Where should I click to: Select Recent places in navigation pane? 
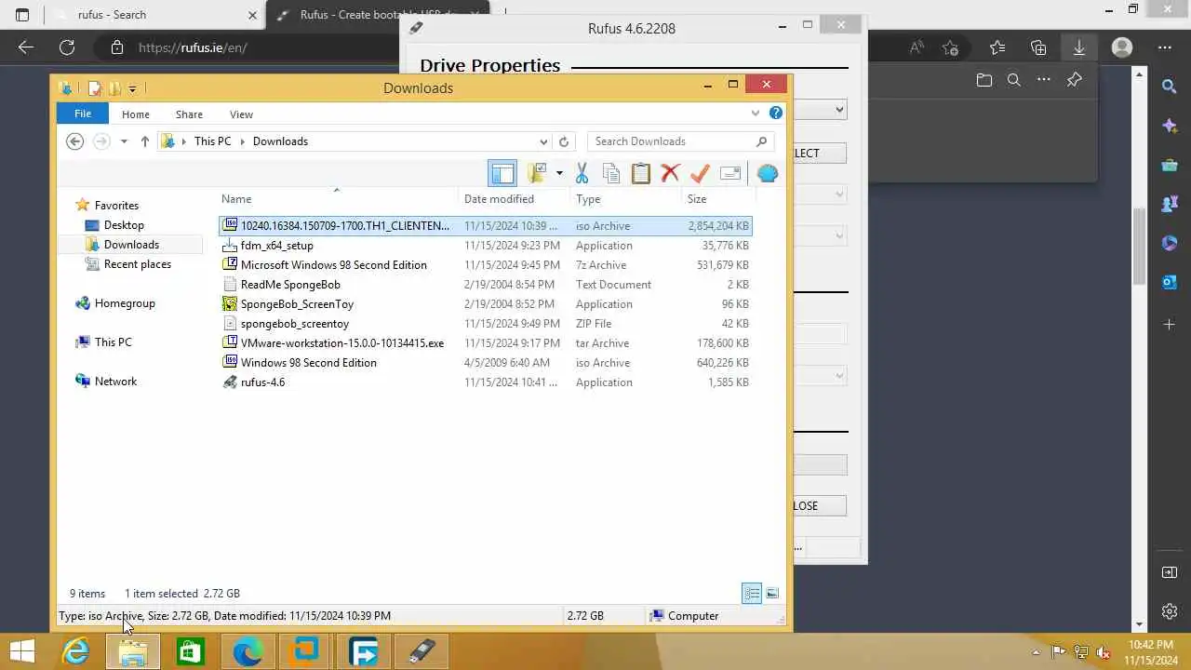pyautogui.click(x=137, y=264)
